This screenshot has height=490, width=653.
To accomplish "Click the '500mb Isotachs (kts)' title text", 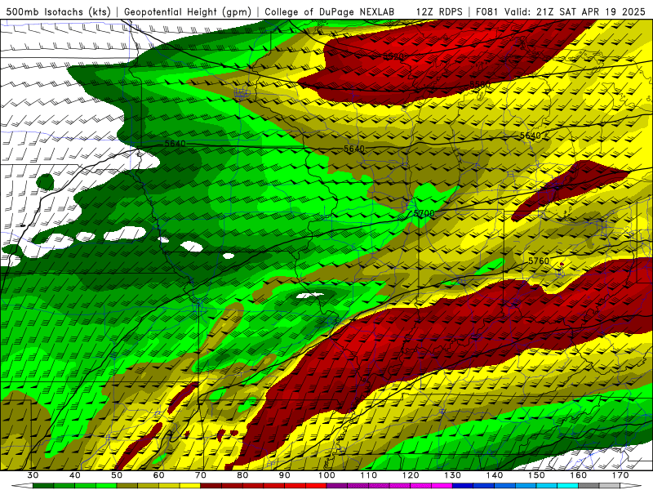I will tap(58, 11).
